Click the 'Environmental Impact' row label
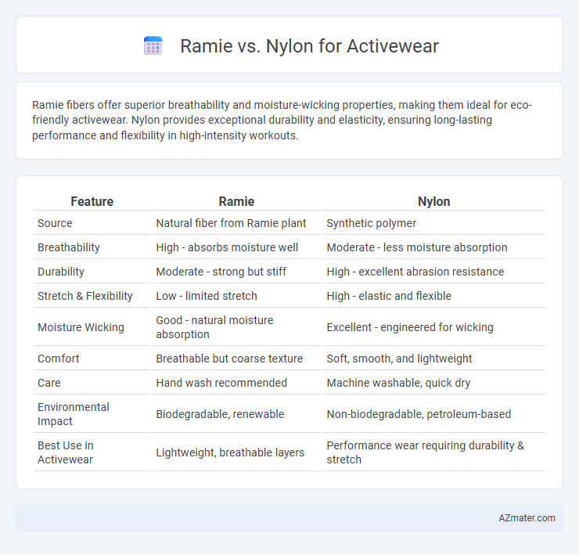Viewport: 579px width, 555px height. point(74,414)
